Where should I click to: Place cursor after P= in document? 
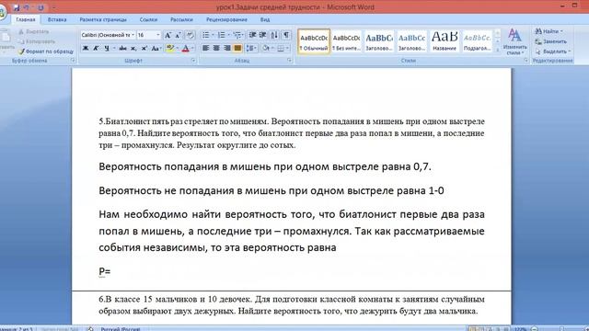pyautogui.click(x=111, y=271)
